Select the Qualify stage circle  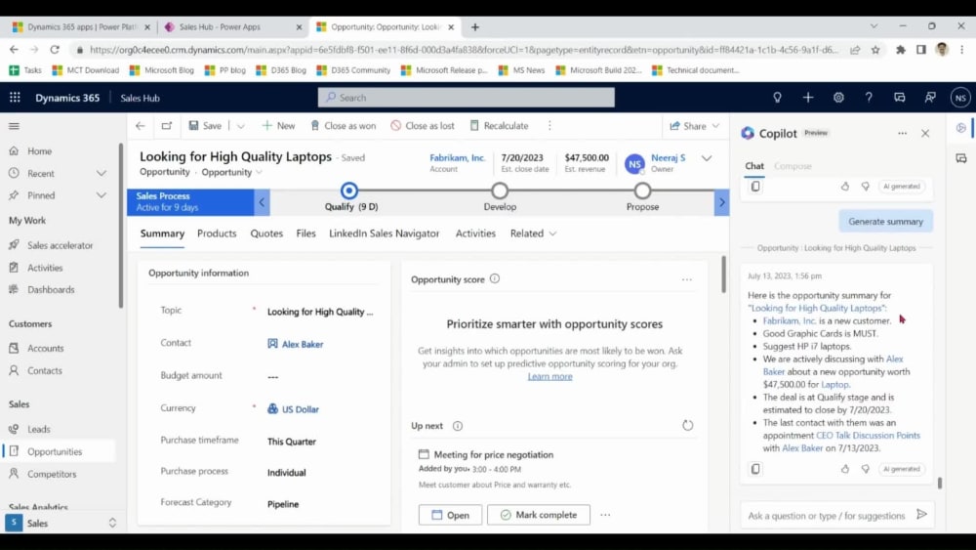(x=349, y=190)
